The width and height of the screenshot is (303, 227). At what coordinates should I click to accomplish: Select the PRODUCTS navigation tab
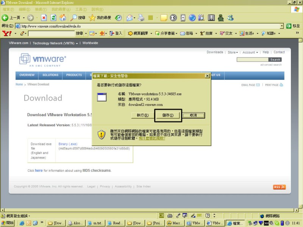tap(74, 75)
